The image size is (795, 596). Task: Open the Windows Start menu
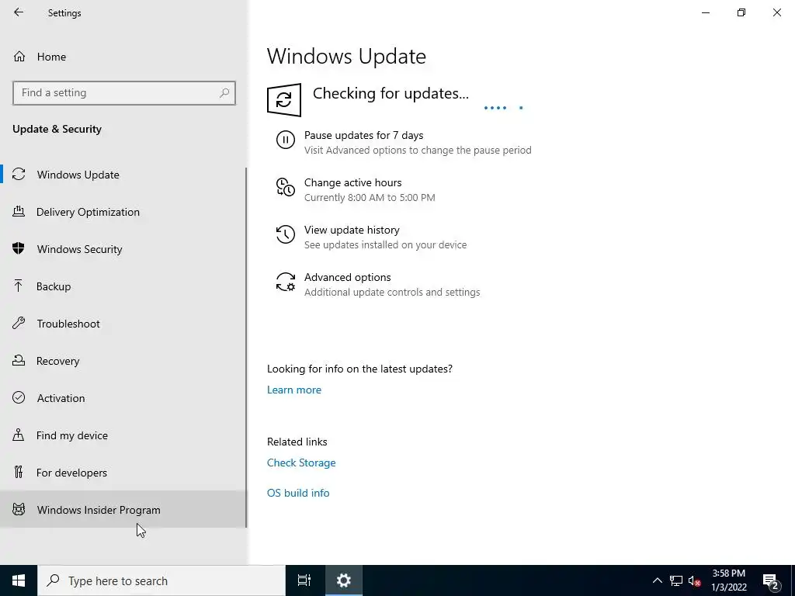click(x=19, y=580)
